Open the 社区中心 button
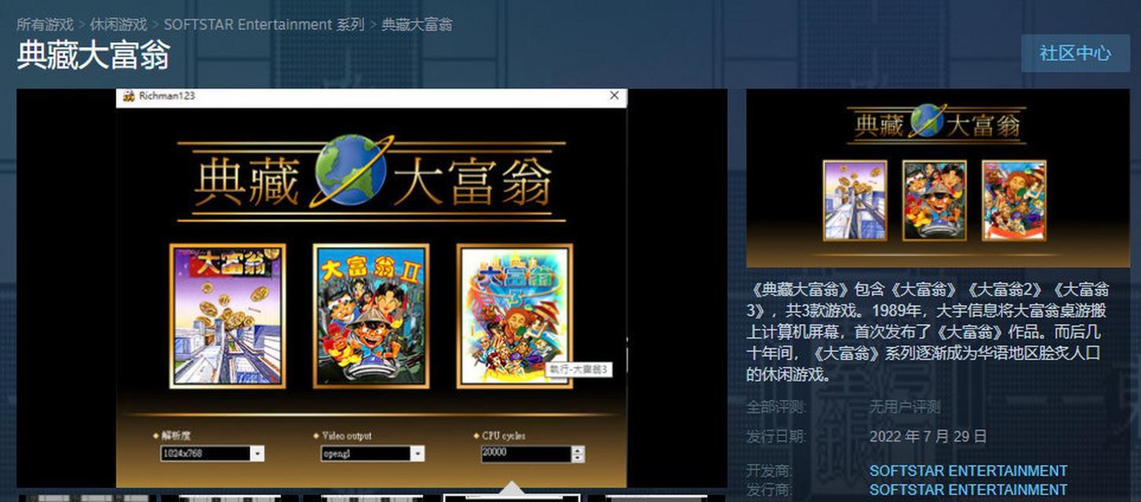Viewport: 1141px width, 502px height. tap(1075, 53)
